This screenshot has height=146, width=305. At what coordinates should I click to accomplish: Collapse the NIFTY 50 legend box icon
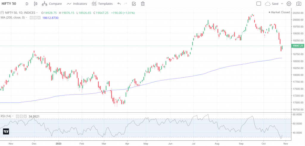(2, 13)
